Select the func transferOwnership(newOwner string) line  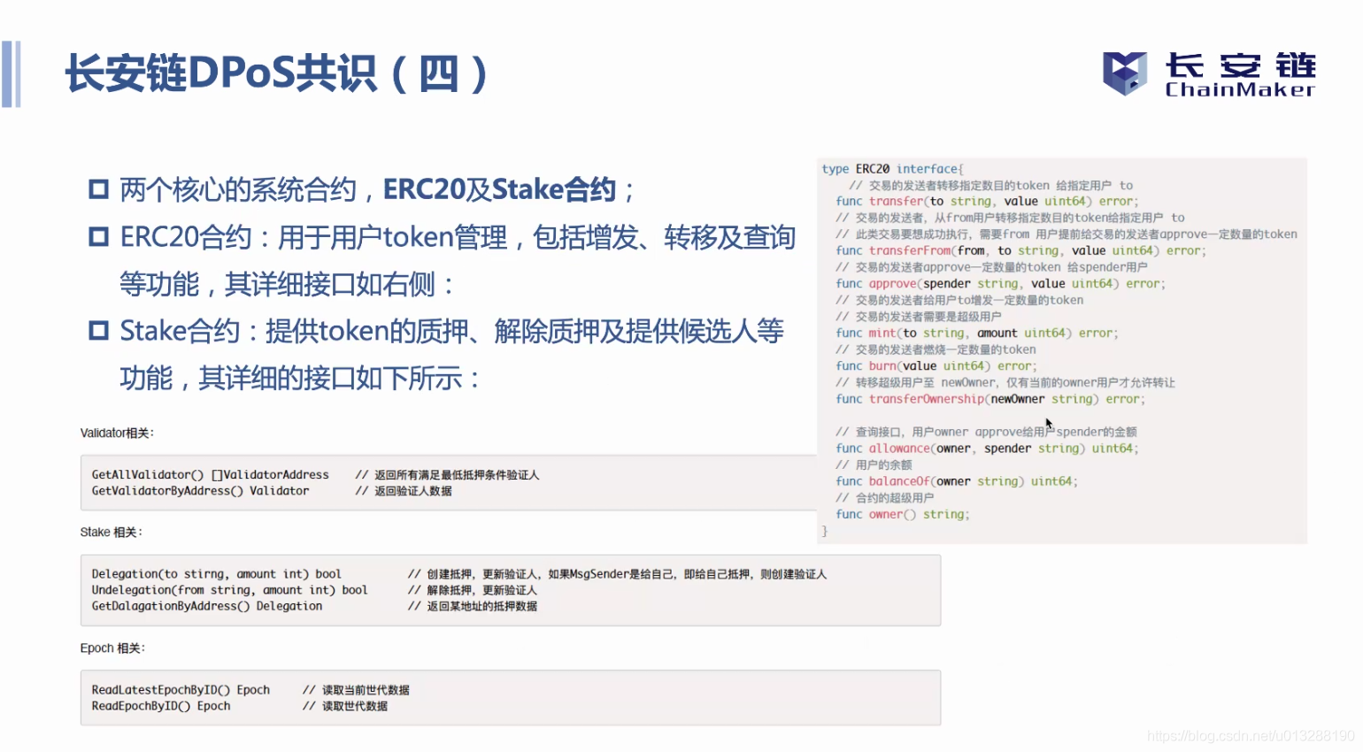point(990,399)
